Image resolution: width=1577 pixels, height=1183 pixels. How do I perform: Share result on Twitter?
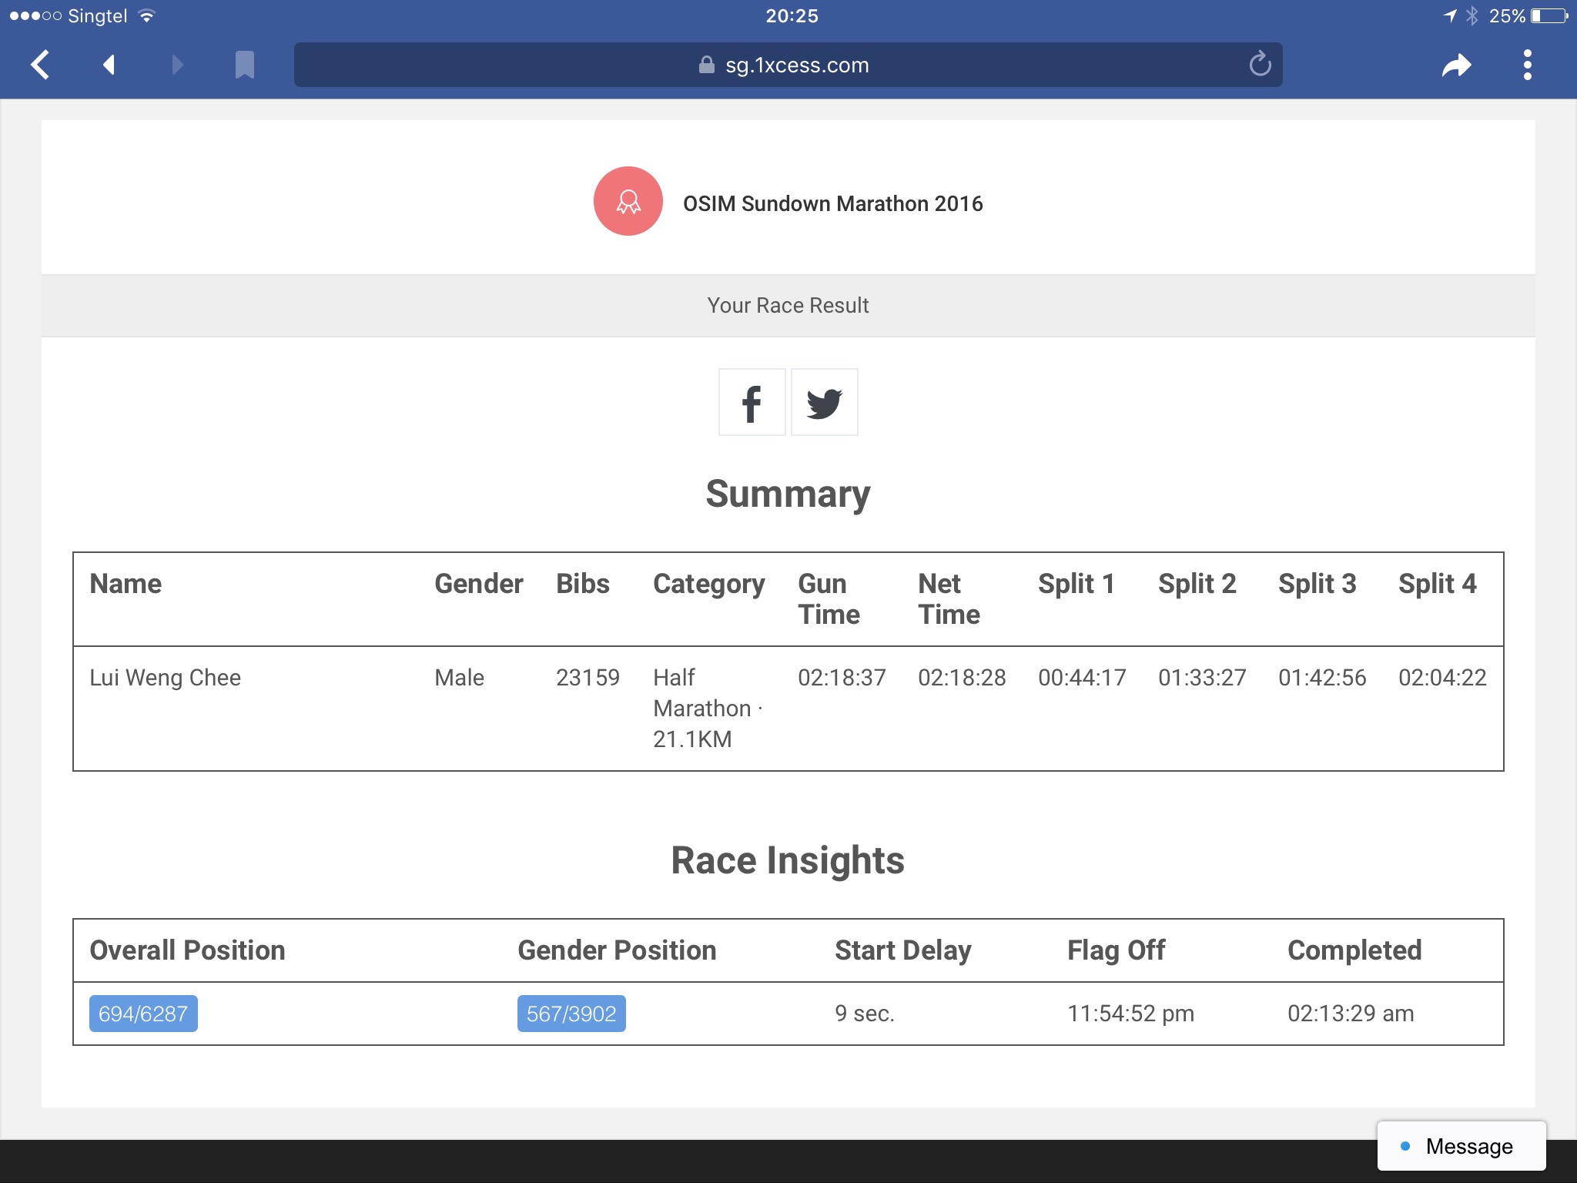click(825, 402)
